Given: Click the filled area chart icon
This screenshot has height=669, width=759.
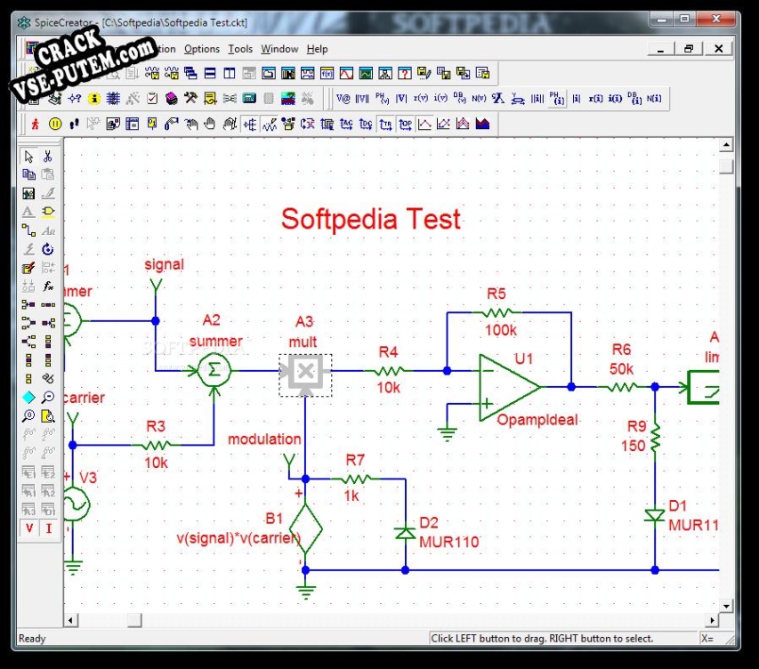Looking at the screenshot, I should point(482,124).
